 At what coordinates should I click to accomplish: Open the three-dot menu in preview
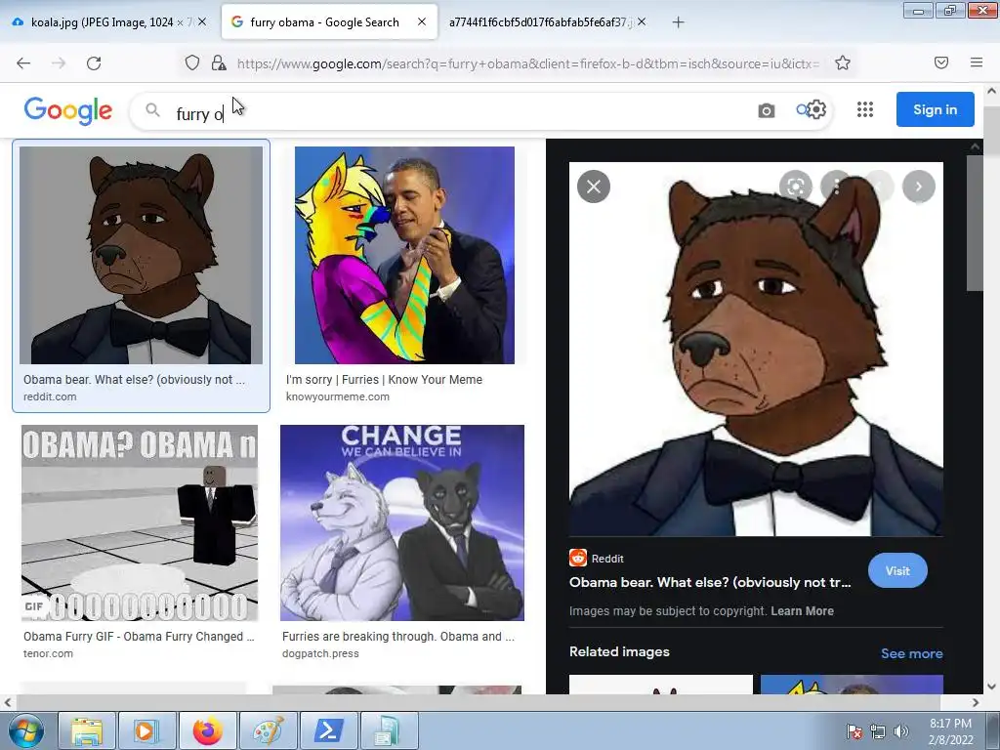pos(836,187)
